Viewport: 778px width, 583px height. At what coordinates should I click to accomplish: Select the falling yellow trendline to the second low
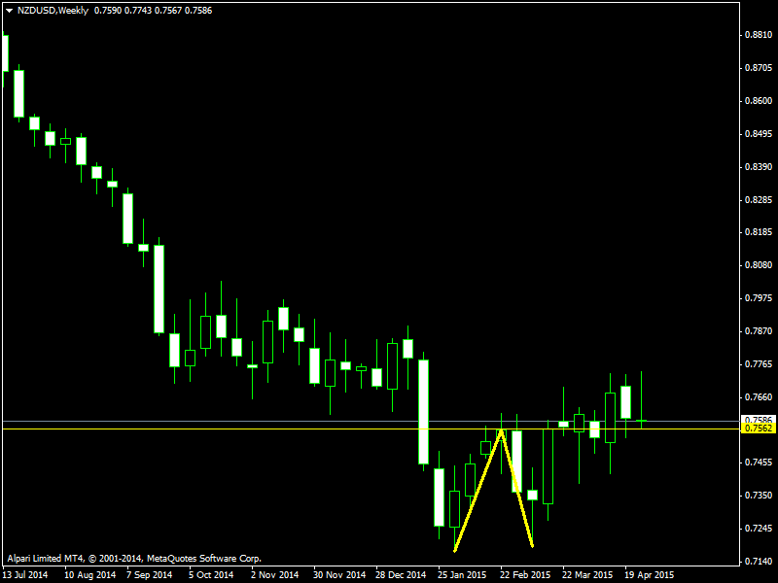(517, 489)
